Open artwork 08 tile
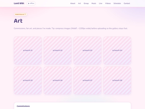This screenshot has width=145, height=109. [117, 80]
